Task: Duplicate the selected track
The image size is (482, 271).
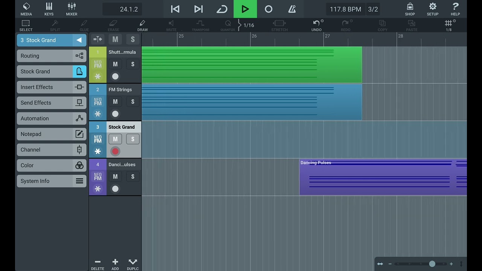Action: coord(133,264)
